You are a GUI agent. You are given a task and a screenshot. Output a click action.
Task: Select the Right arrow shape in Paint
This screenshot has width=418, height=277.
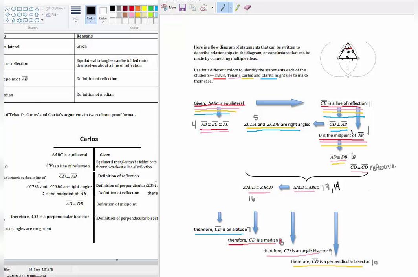[25, 14]
